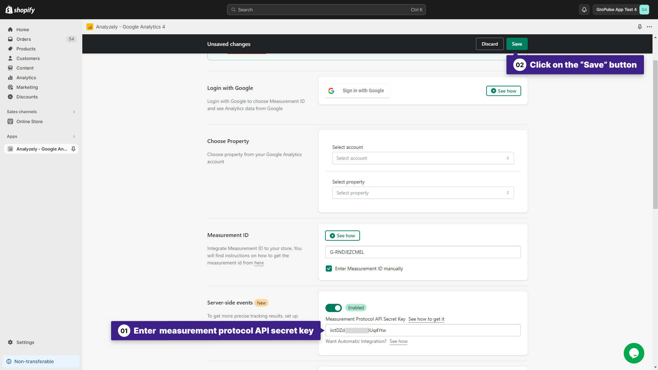Viewport: 658px width, 370px height.
Task: Click the New badge by Server-side events
Action: (x=261, y=303)
